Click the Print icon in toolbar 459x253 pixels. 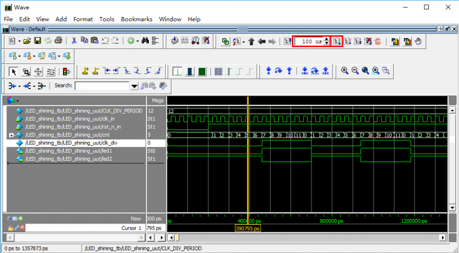click(x=58, y=41)
